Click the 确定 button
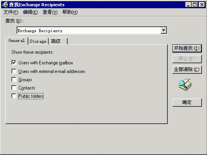 coord(187,102)
